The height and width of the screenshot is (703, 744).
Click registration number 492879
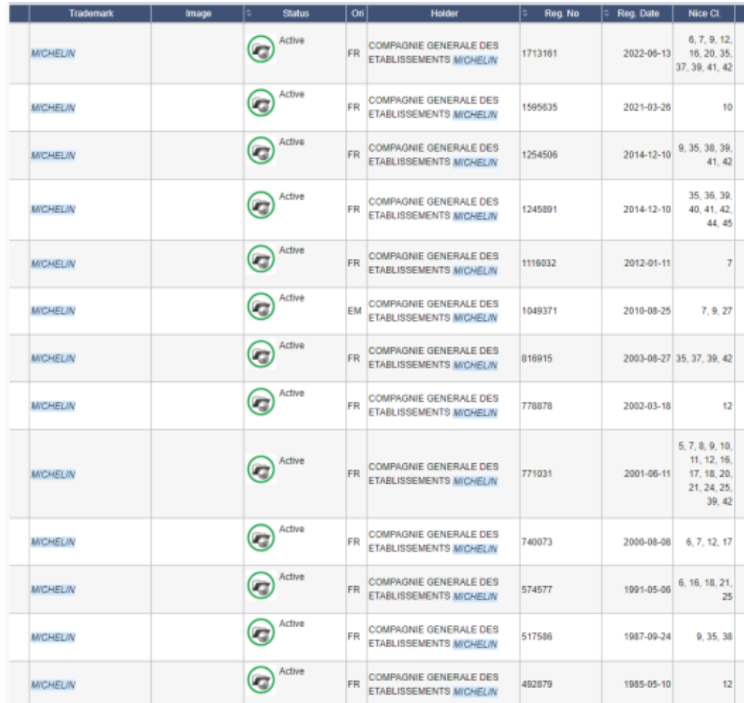tap(537, 684)
